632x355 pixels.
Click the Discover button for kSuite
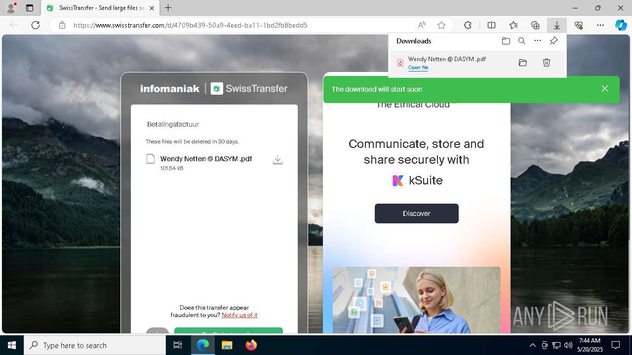(x=416, y=213)
